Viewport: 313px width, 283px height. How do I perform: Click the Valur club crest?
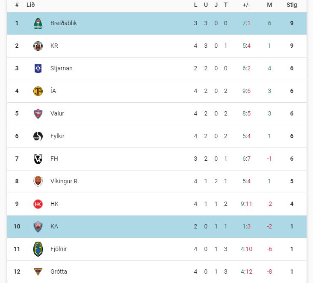click(38, 114)
